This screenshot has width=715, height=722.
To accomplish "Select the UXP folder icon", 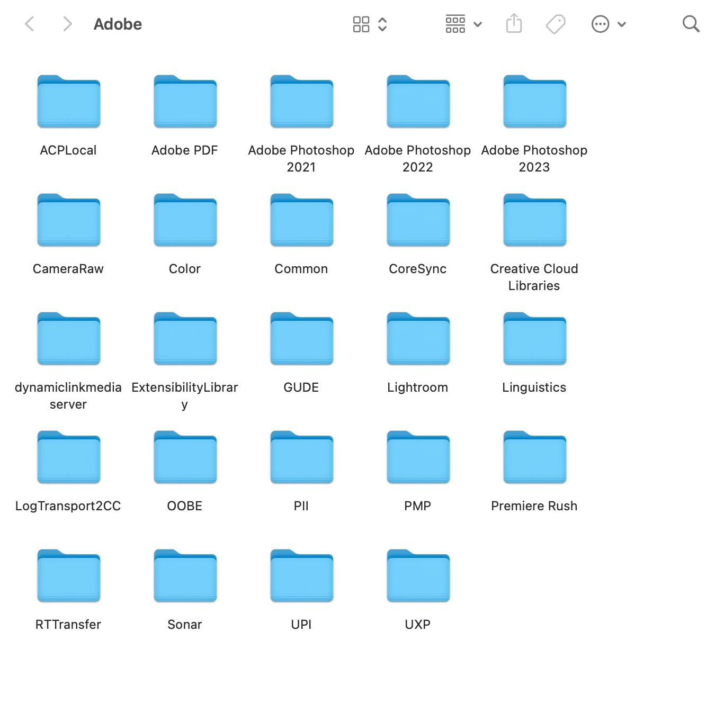I will [418, 576].
